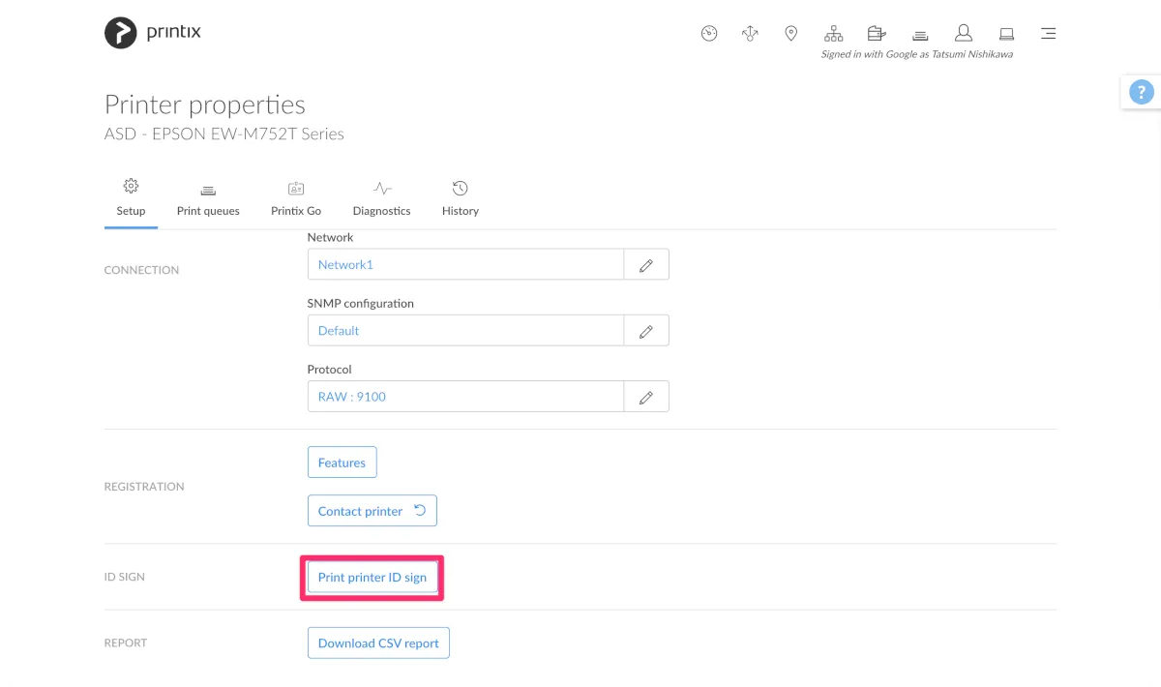This screenshot has width=1161, height=687.
Task: Edit the RAW : 9100 protocol
Action: 646,397
